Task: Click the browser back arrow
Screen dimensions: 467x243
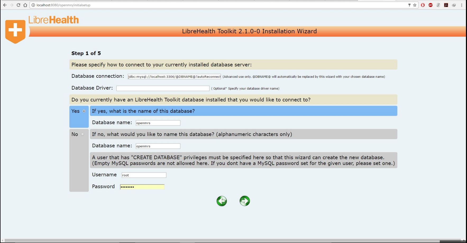Action: pos(5,5)
